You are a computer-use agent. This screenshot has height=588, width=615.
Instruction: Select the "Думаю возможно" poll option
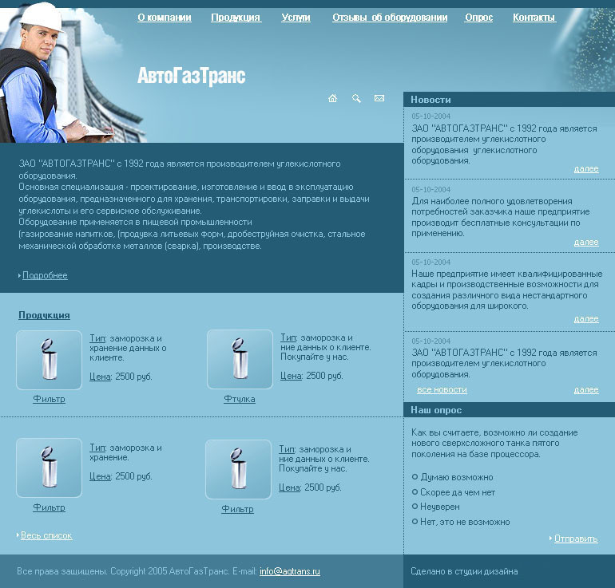415,477
